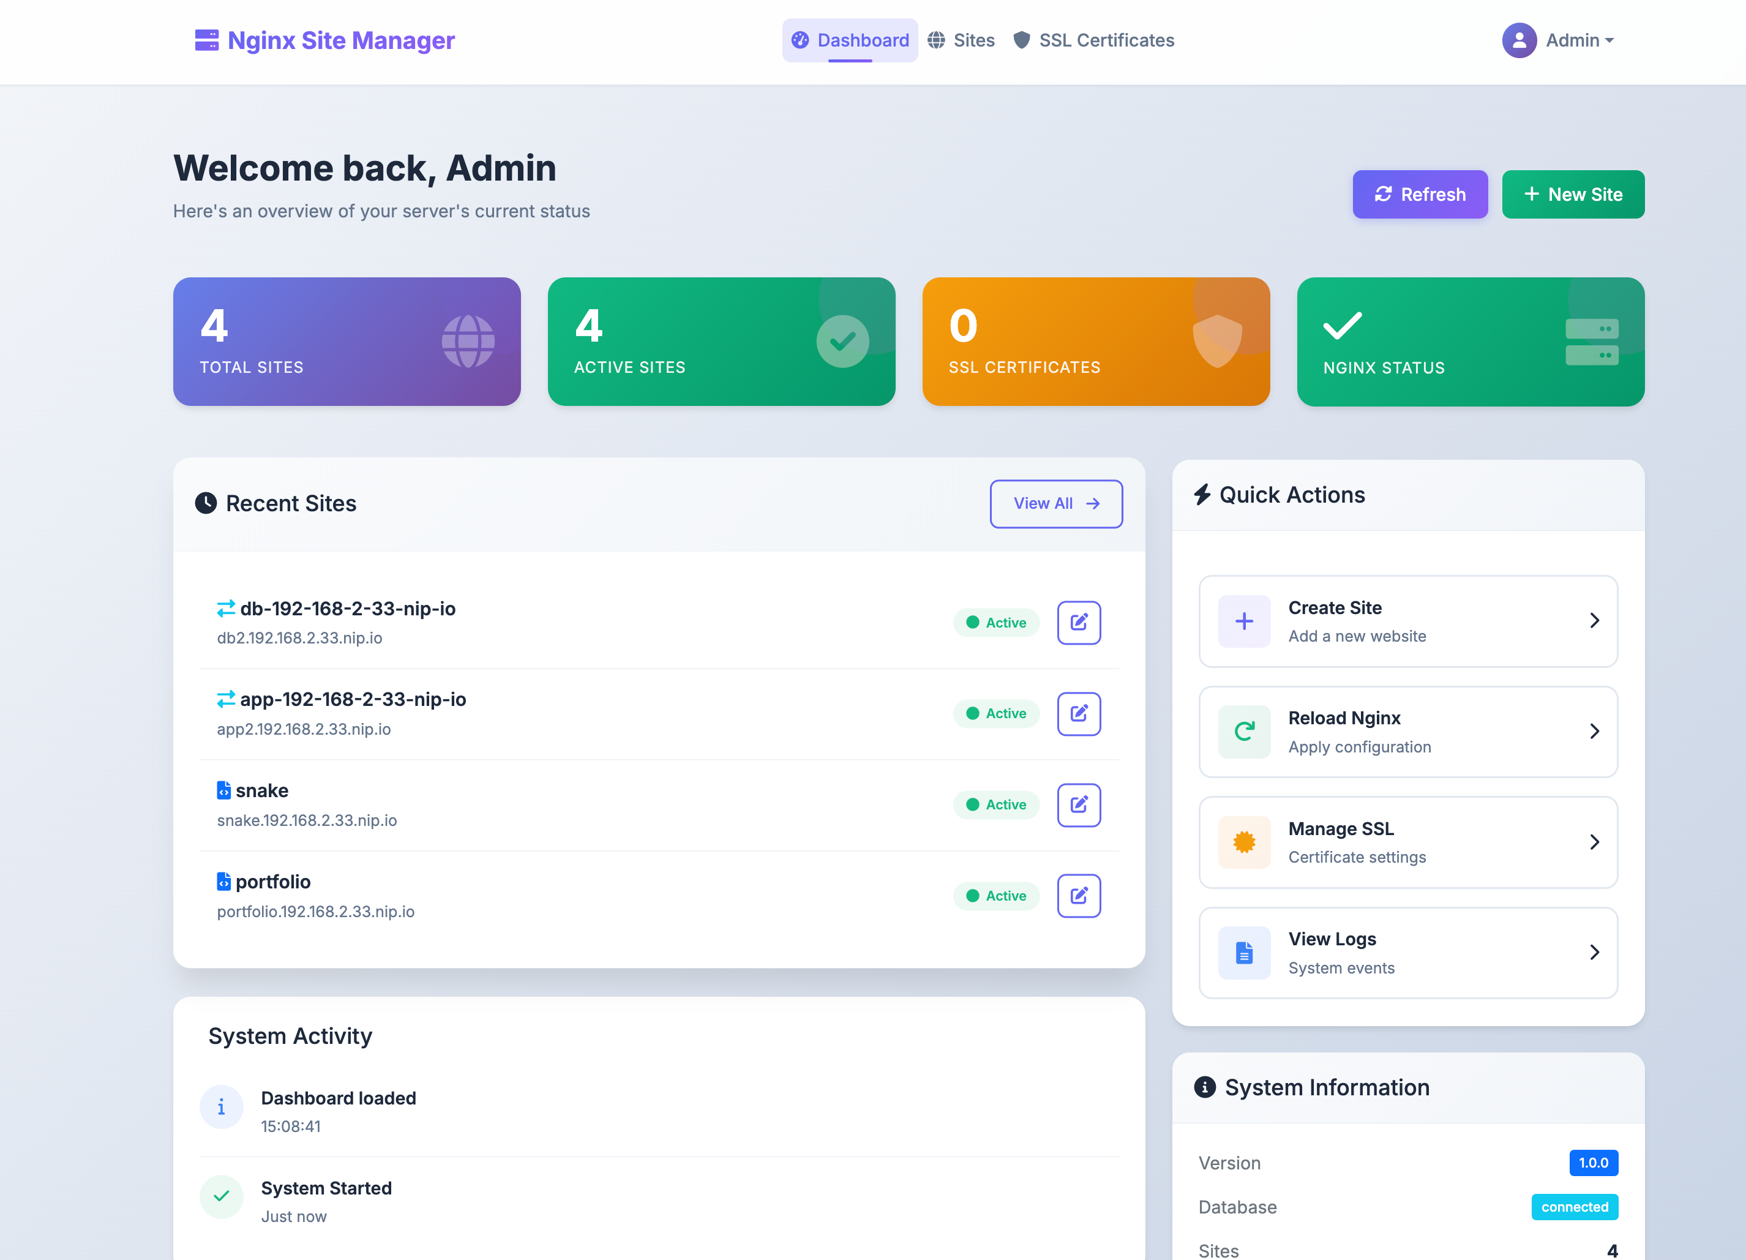
Task: Click the View All sites link
Action: coord(1055,503)
